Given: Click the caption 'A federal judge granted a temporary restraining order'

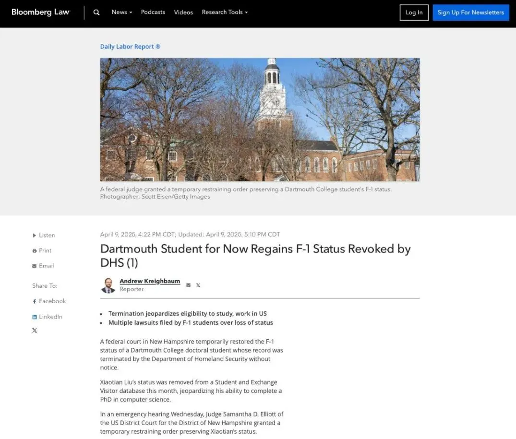Looking at the screenshot, I should tap(246, 190).
